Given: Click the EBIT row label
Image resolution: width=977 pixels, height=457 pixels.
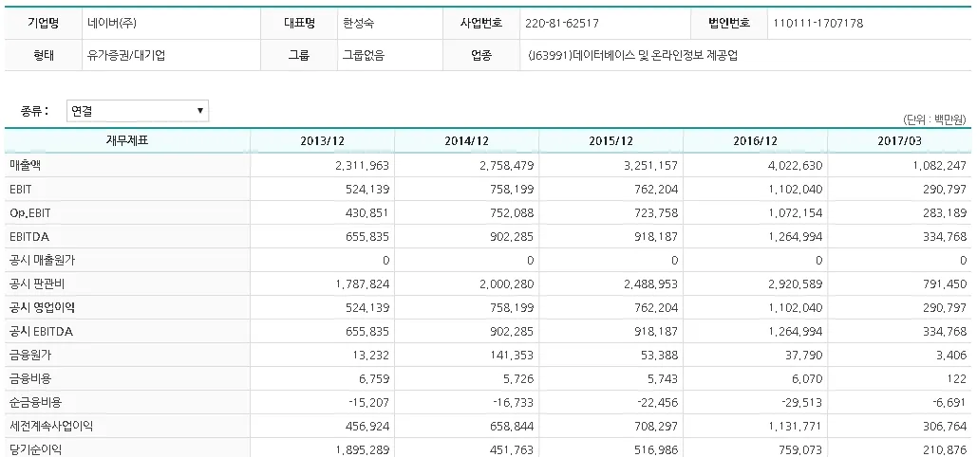Looking at the screenshot, I should pos(21,189).
